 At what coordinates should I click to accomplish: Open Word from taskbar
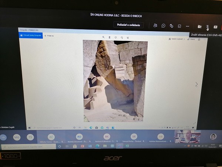[90, 146]
